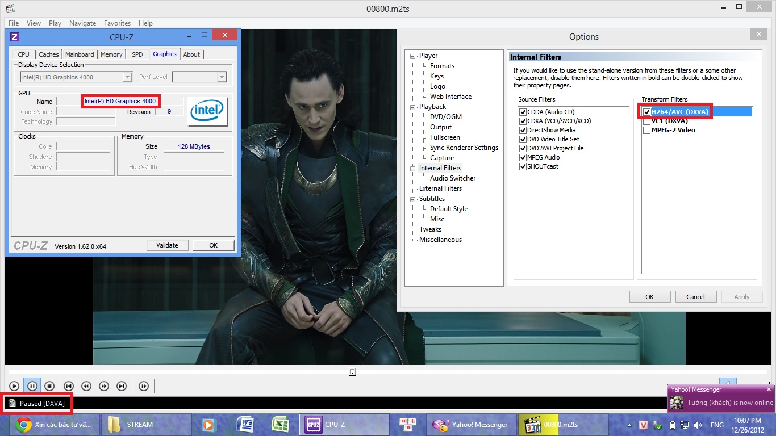Close the Yahoo! Messenger notification popup

769,389
